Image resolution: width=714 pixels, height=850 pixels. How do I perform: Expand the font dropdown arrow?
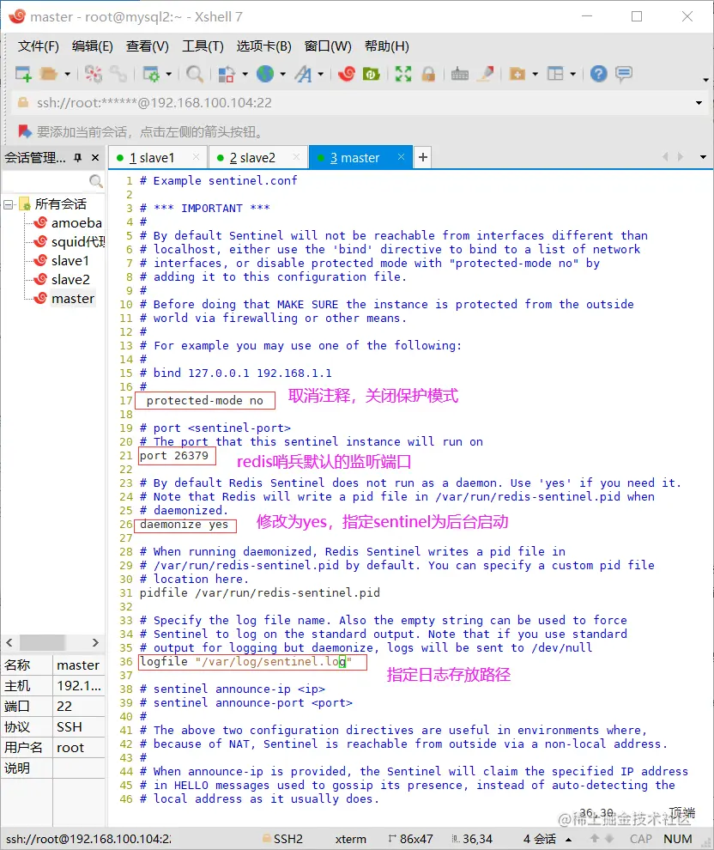[x=321, y=74]
